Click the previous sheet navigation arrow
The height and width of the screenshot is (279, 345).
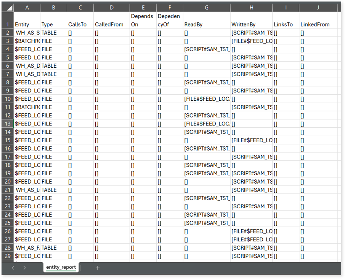tap(13, 268)
